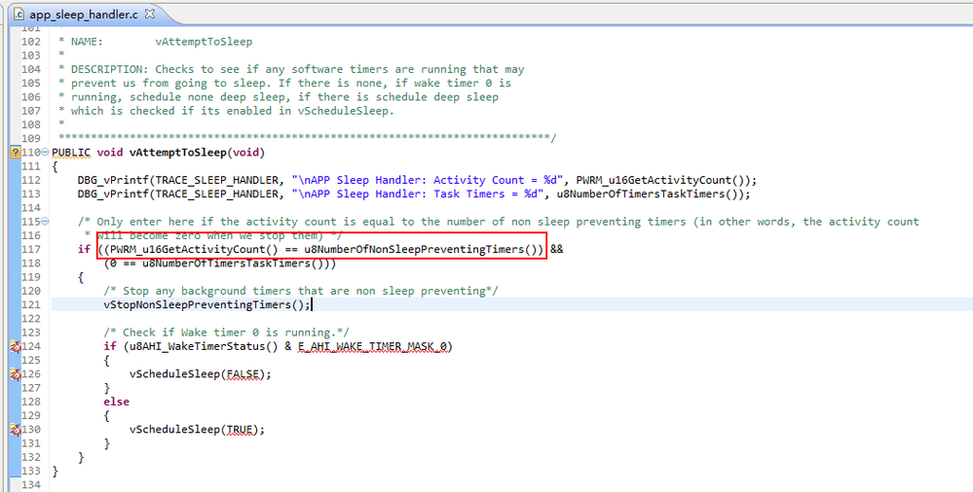Click the "Check if Wake timer 0" comment

[227, 333]
